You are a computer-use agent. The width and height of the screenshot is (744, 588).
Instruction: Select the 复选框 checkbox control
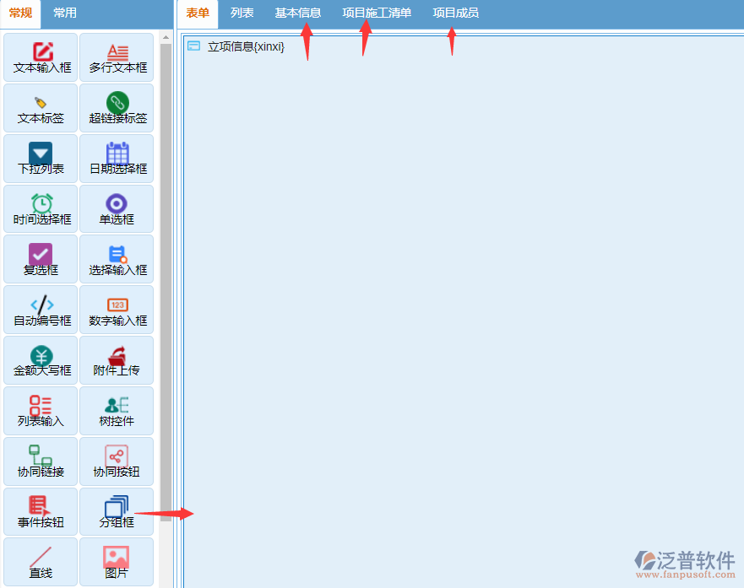pos(41,259)
